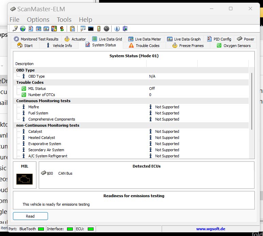Click the non-Continuous Monitoring tests header
Viewport: 263px width, 236px height.
131,125
